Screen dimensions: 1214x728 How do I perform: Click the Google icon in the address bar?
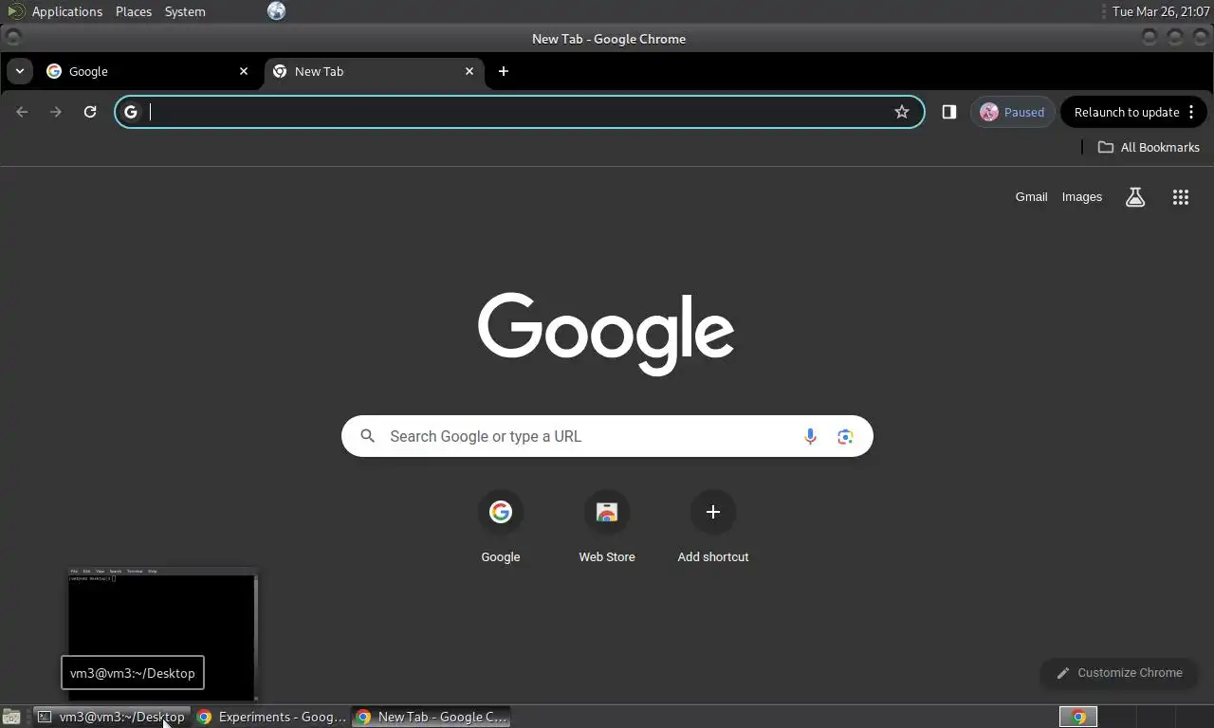point(131,112)
